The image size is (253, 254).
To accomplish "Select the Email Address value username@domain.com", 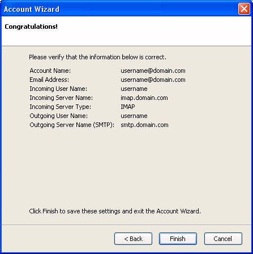I will coord(153,80).
